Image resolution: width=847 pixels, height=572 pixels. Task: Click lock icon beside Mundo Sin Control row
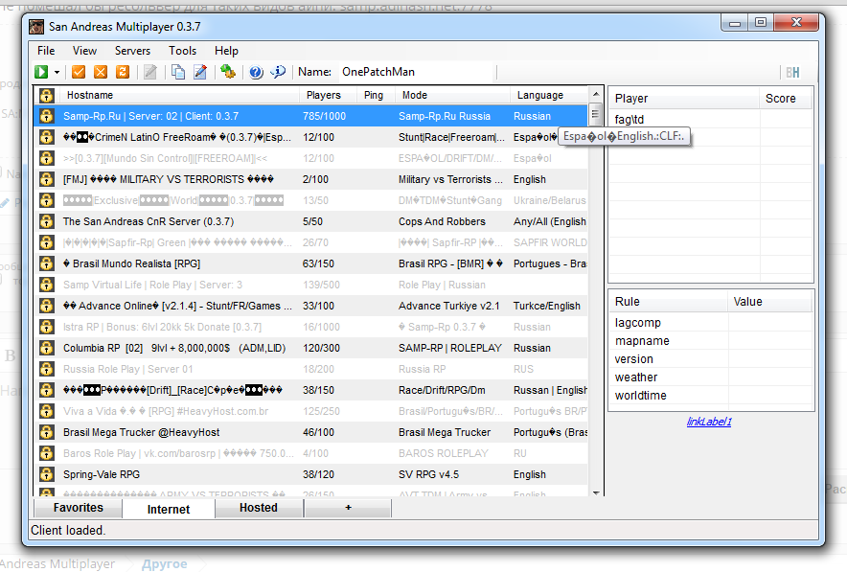[x=46, y=158]
